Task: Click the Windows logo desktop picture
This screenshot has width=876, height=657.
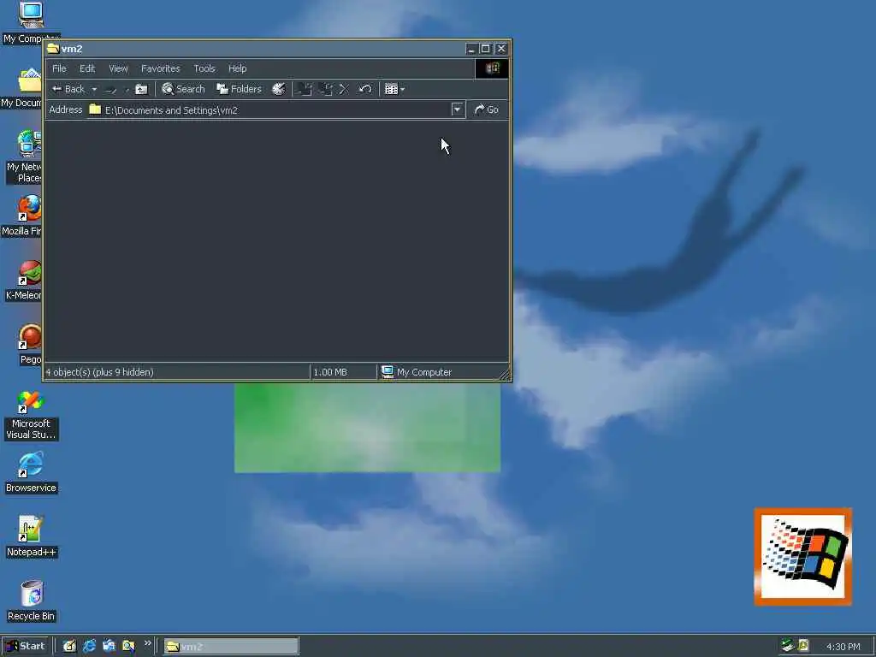Action: 802,556
